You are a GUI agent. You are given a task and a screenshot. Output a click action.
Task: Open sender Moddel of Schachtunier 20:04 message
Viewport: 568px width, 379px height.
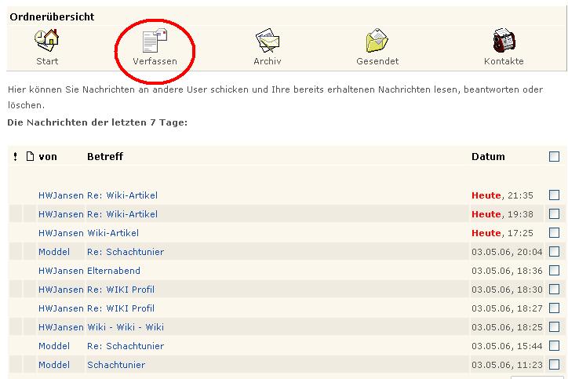coord(54,252)
